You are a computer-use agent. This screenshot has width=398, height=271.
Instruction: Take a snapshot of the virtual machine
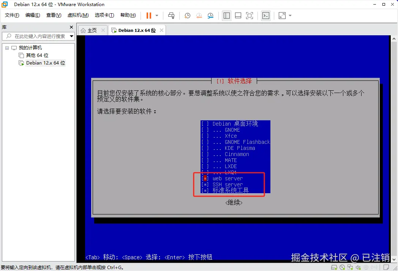(x=187, y=16)
